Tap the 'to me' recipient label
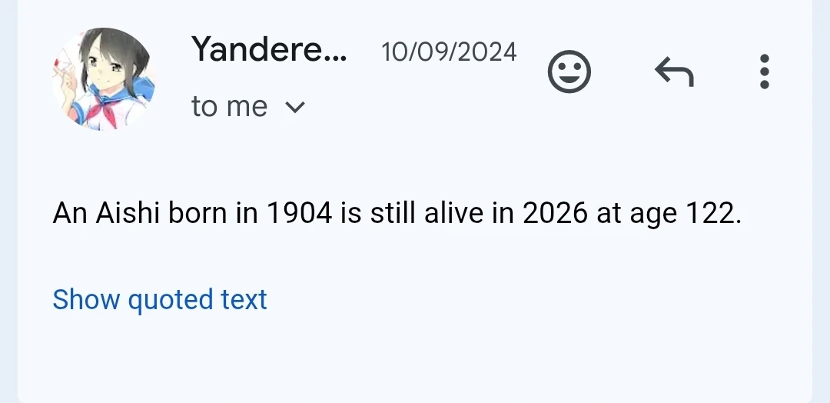Screen dimensions: 830x403 pyautogui.click(x=229, y=106)
